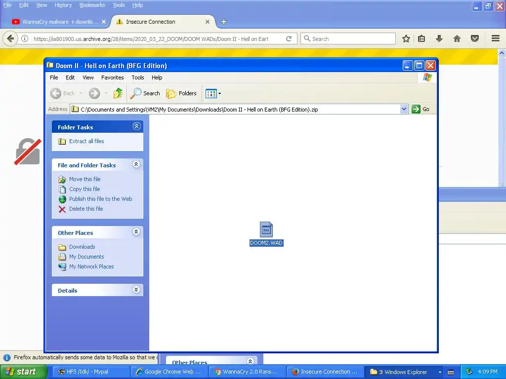This screenshot has height=379, width=506.
Task: Click the browser Home icon
Action: pyautogui.click(x=457, y=38)
